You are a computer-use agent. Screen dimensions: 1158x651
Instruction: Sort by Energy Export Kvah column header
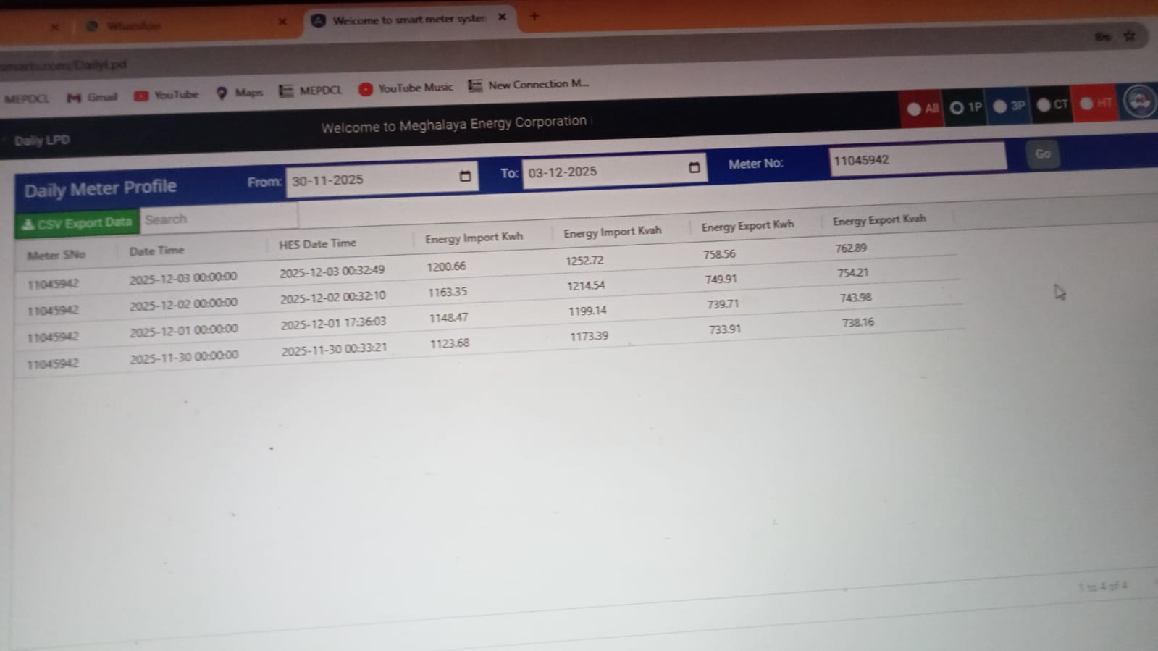878,219
